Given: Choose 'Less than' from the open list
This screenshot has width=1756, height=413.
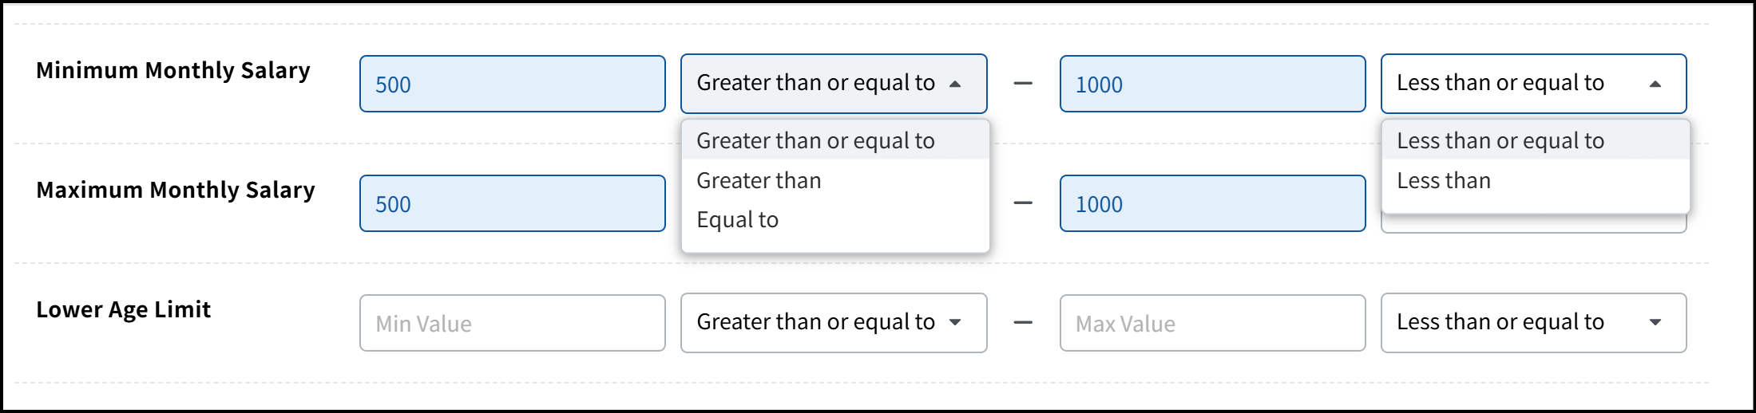Looking at the screenshot, I should tap(1444, 181).
